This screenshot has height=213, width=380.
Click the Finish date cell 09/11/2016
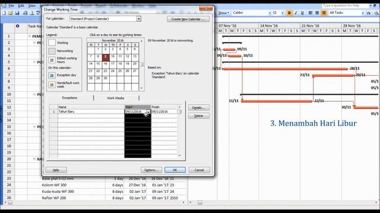(x=164, y=112)
